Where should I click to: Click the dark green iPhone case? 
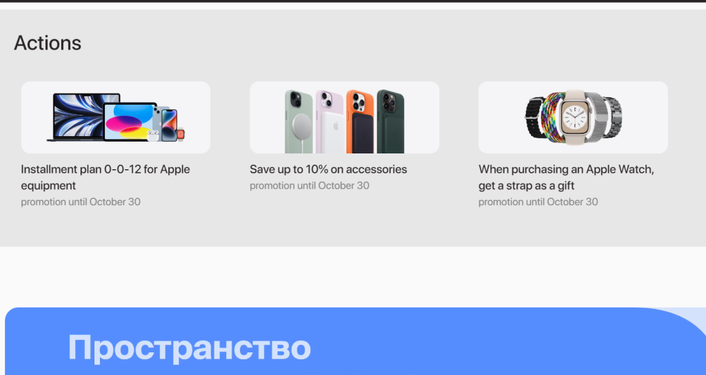pyautogui.click(x=390, y=122)
